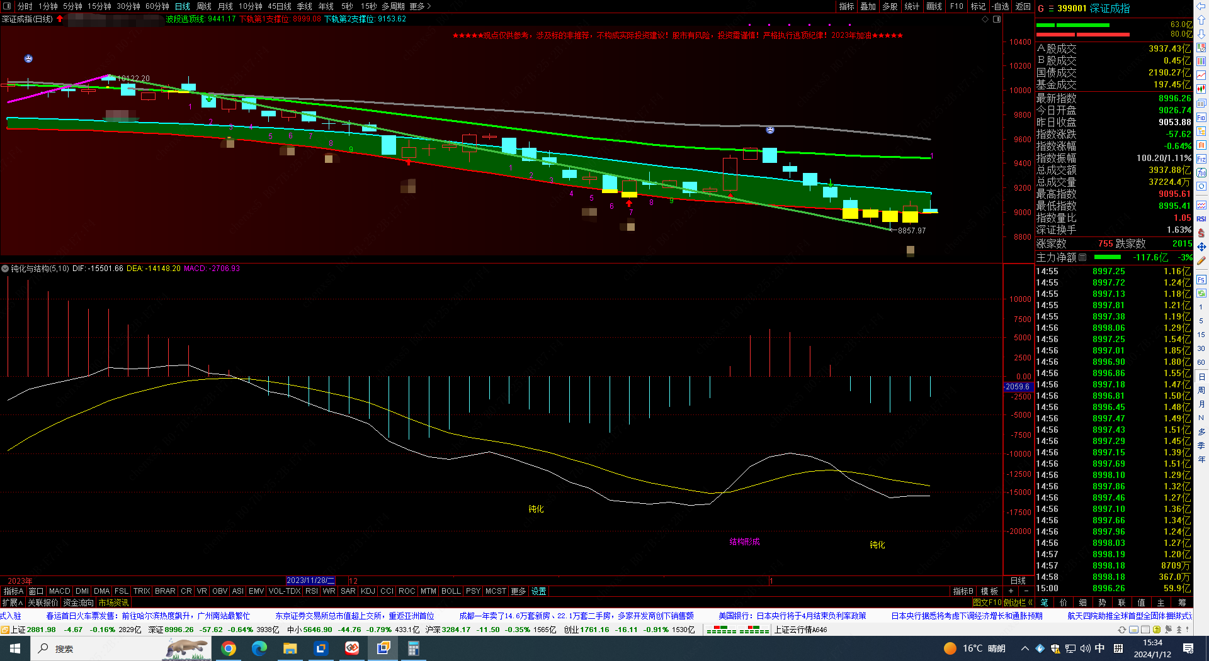
Task: Toggle the 月 monthly period in right sidebar
Action: 1201,404
